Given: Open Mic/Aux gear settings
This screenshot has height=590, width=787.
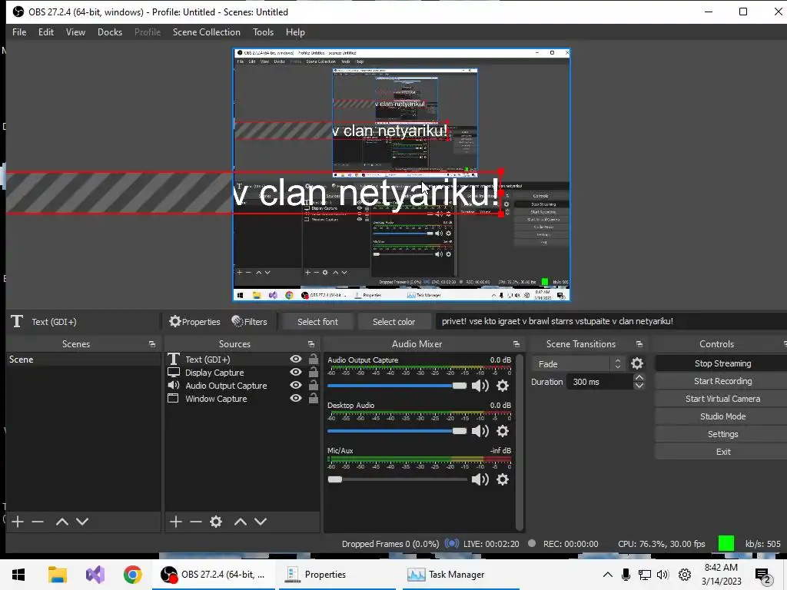Looking at the screenshot, I should point(503,479).
